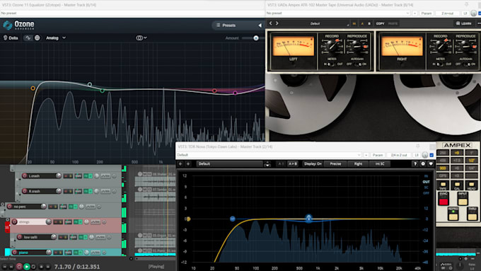Open the stereo channel mode dropdown in Ozone
This screenshot has width=481, height=271.
141,38
